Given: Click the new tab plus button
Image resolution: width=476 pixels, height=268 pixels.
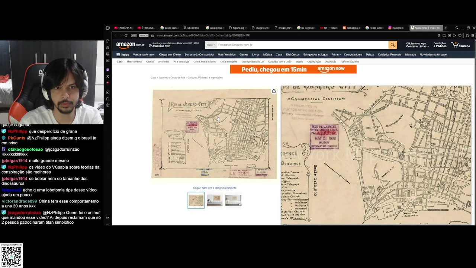Looking at the screenshot, I should (446, 28).
